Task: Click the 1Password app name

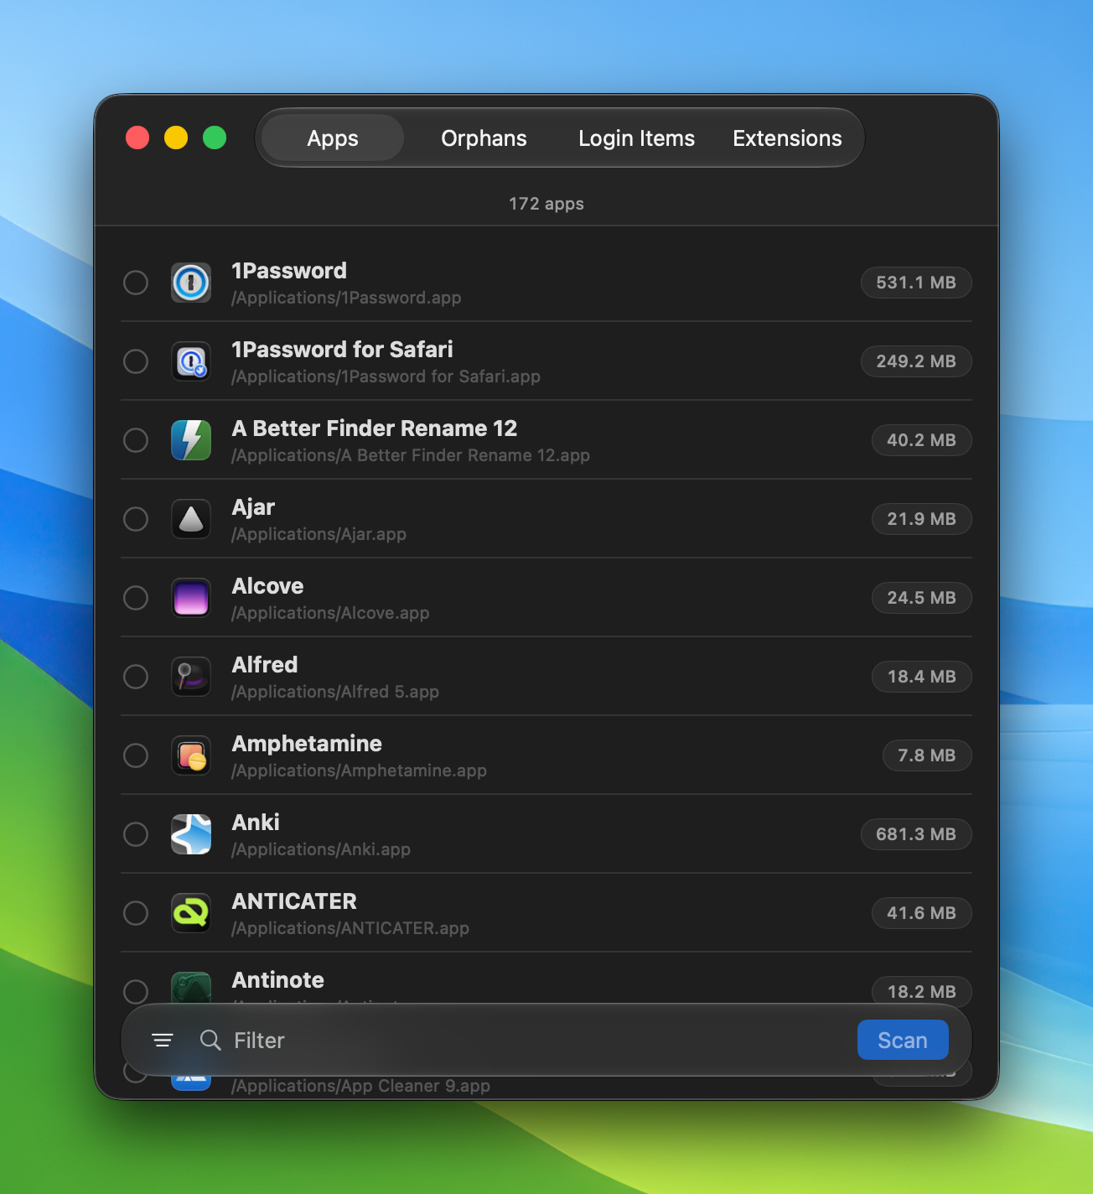Action: pos(289,271)
